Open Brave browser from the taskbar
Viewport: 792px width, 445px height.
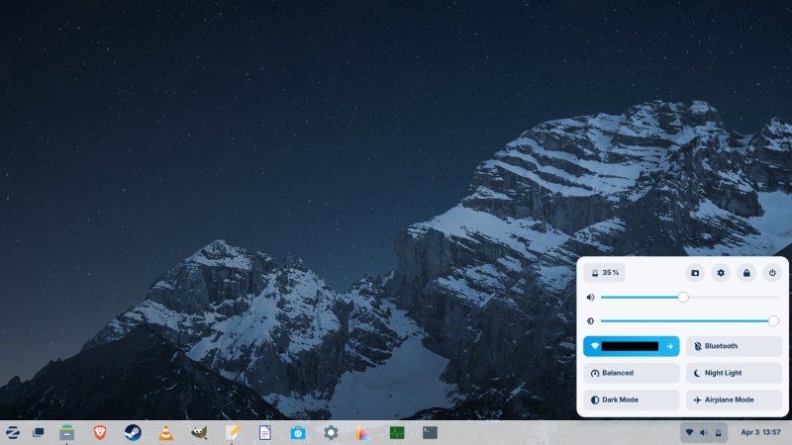coord(99,432)
